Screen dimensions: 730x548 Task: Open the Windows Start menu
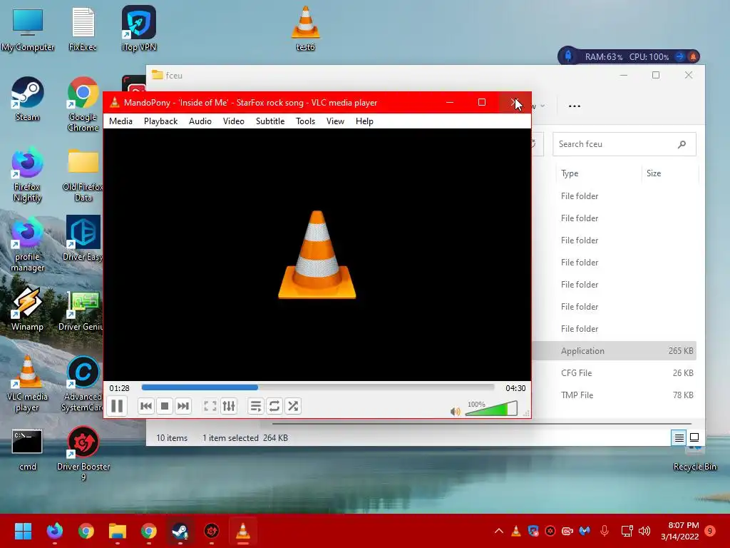click(x=23, y=531)
